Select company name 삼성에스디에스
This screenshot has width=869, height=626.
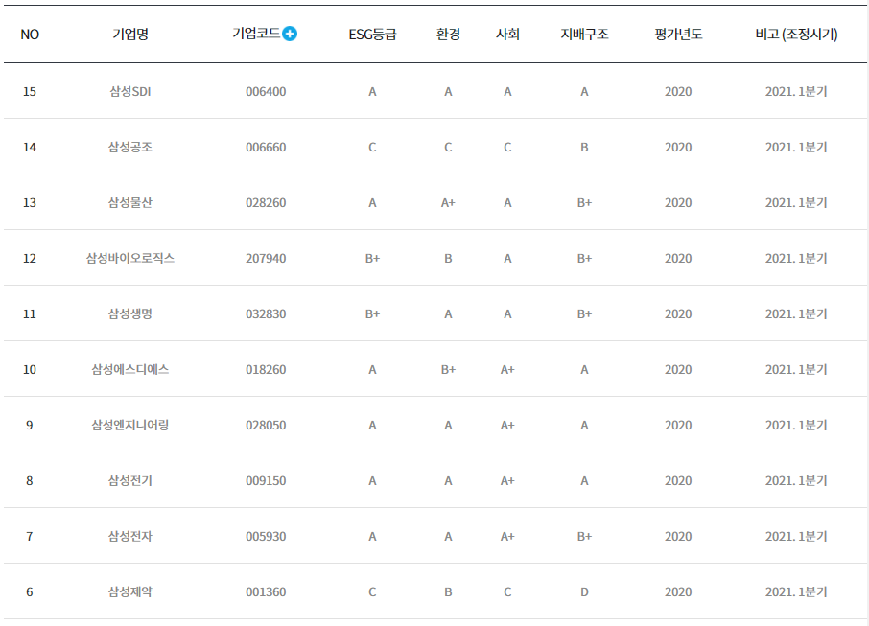[130, 369]
